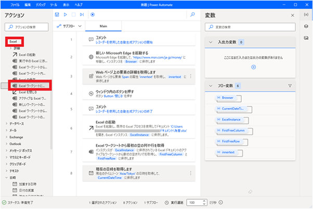Filter flow variables with the funnel icon
This screenshot has height=209, width=313.
tap(290, 86)
